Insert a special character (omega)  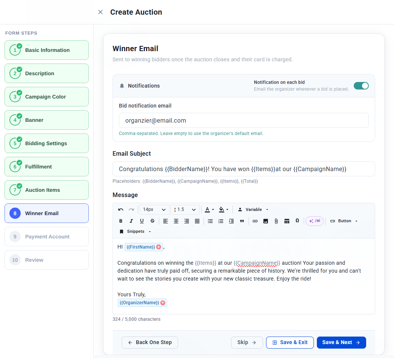[x=297, y=221]
